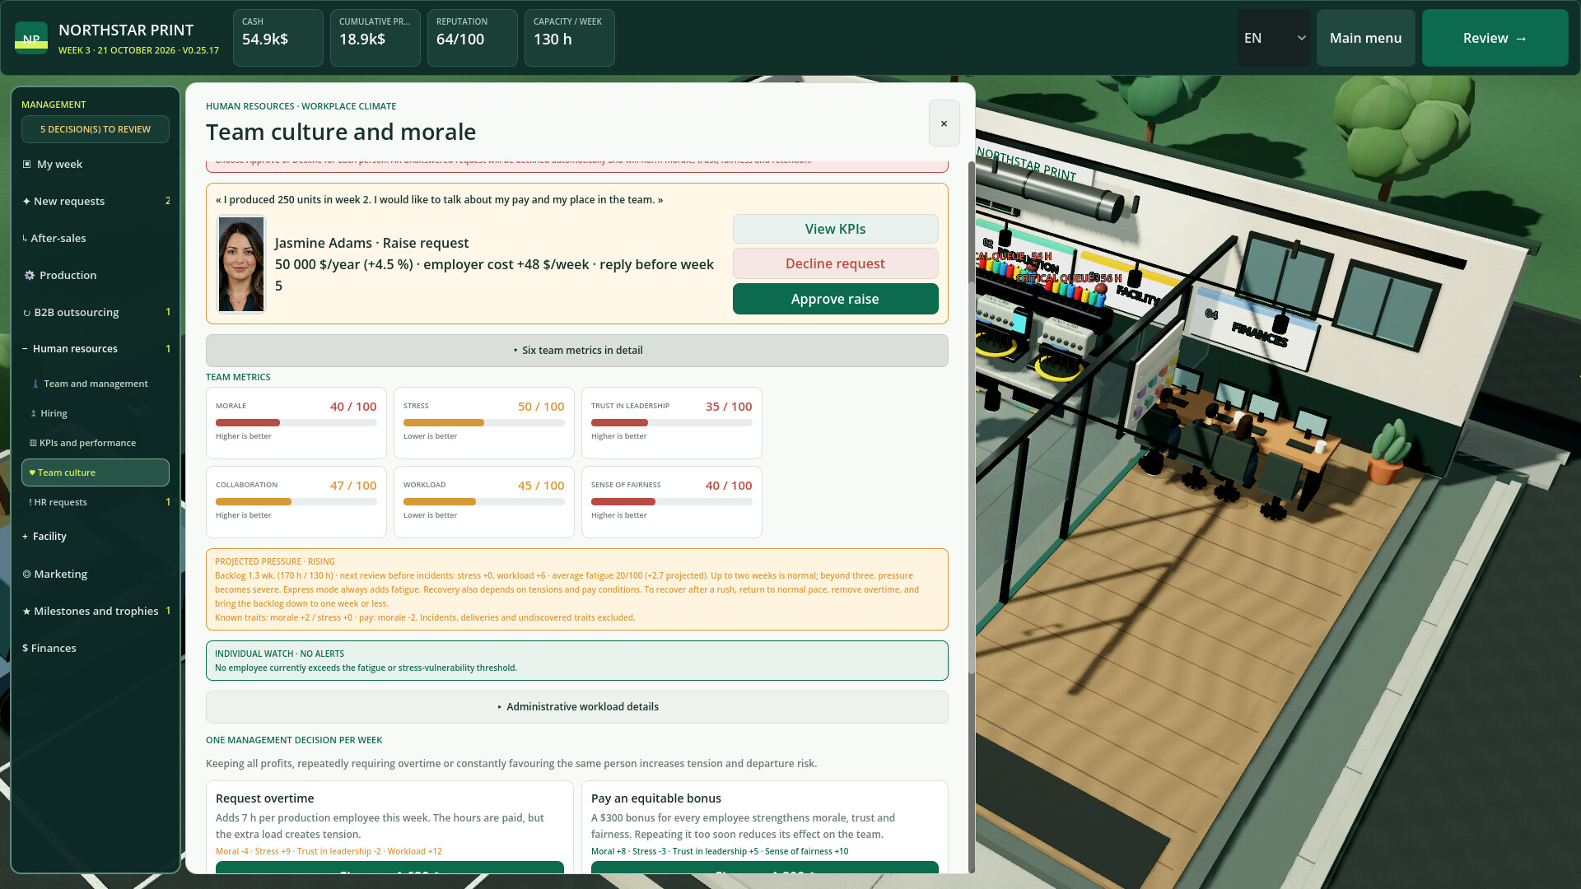
Task: Open HR requests item
Action: (96, 502)
